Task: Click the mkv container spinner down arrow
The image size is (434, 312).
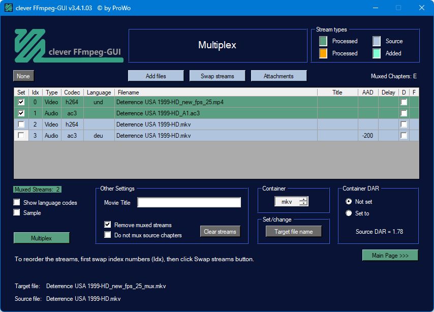Action: (x=303, y=204)
